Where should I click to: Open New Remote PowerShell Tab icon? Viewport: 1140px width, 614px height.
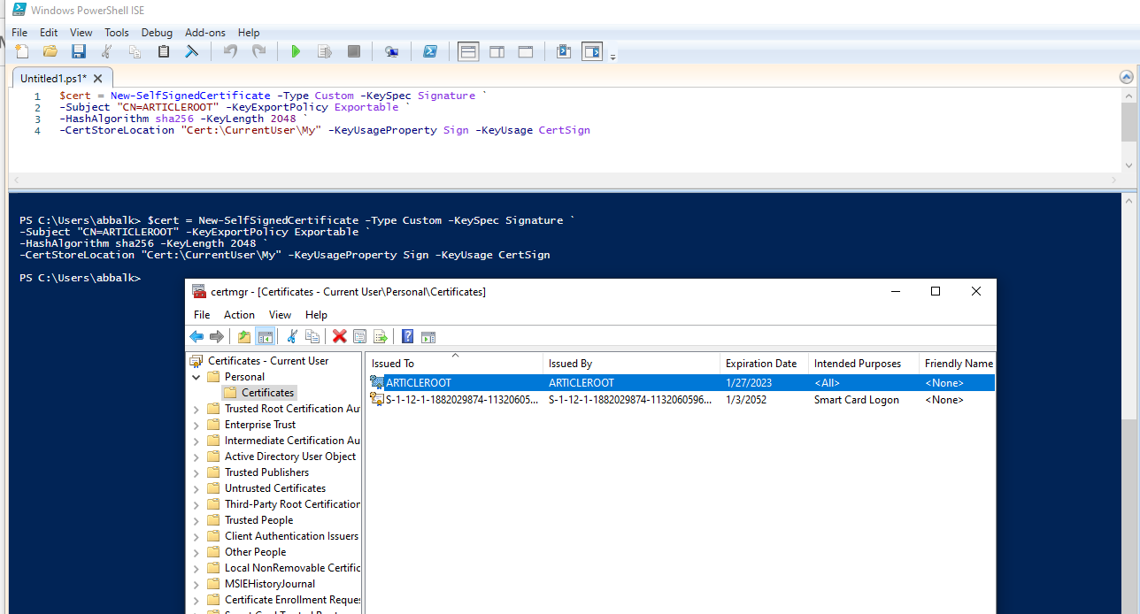tap(391, 52)
